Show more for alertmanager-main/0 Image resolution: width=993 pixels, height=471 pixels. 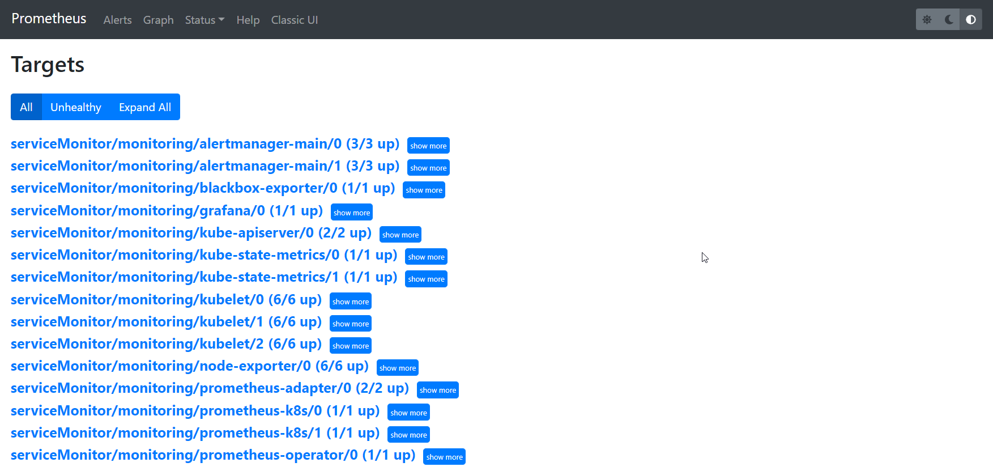[428, 146]
